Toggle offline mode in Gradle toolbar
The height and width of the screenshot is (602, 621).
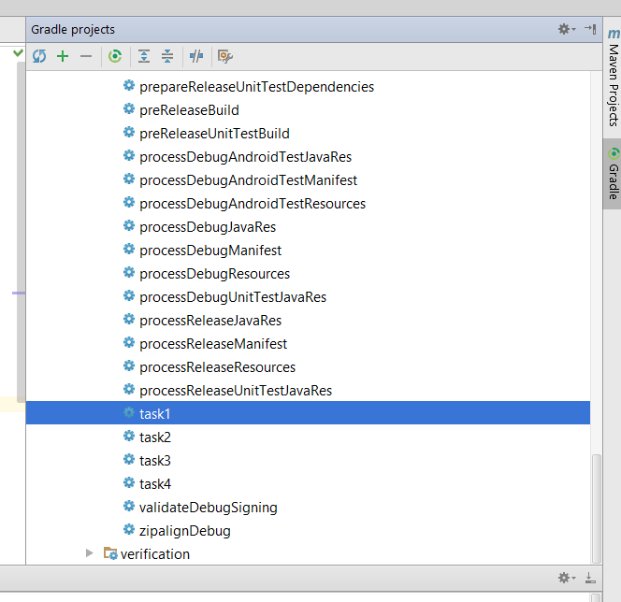click(196, 56)
